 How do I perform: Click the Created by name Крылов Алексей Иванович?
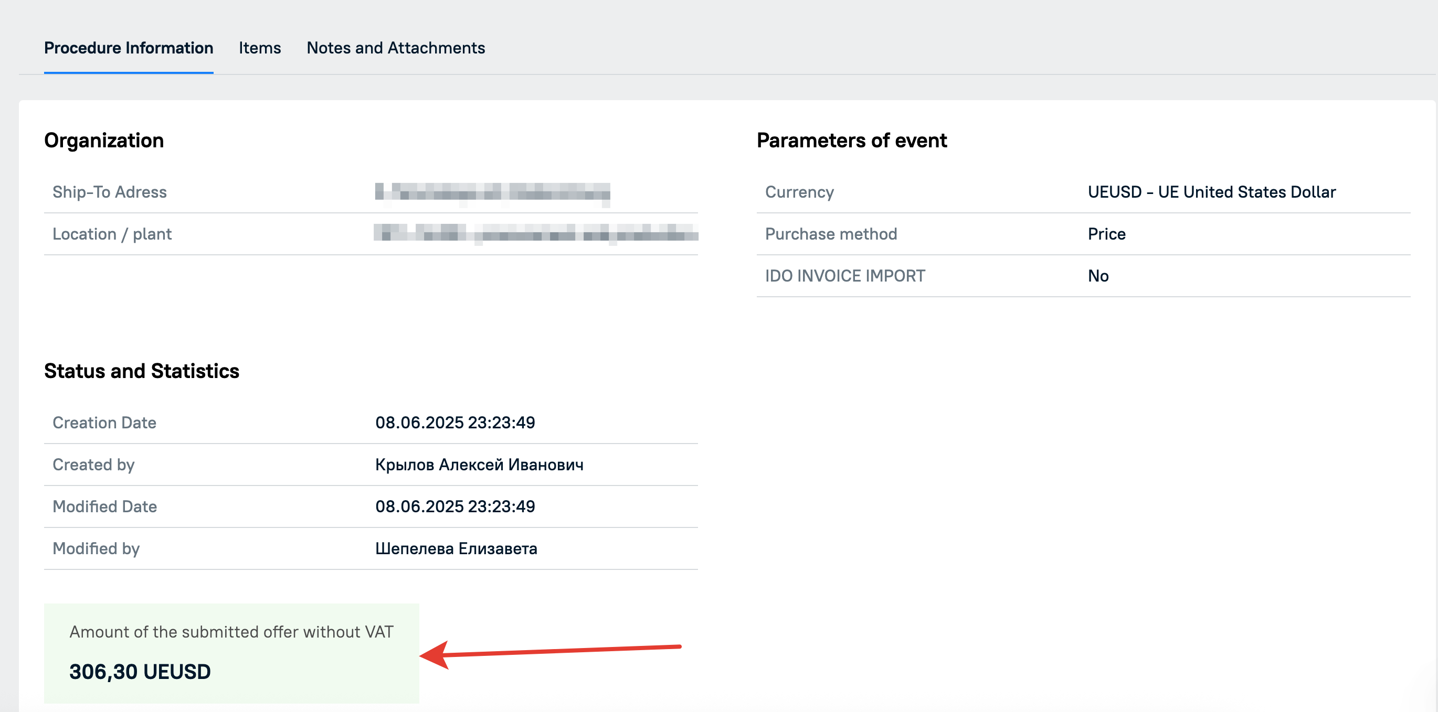click(x=479, y=465)
